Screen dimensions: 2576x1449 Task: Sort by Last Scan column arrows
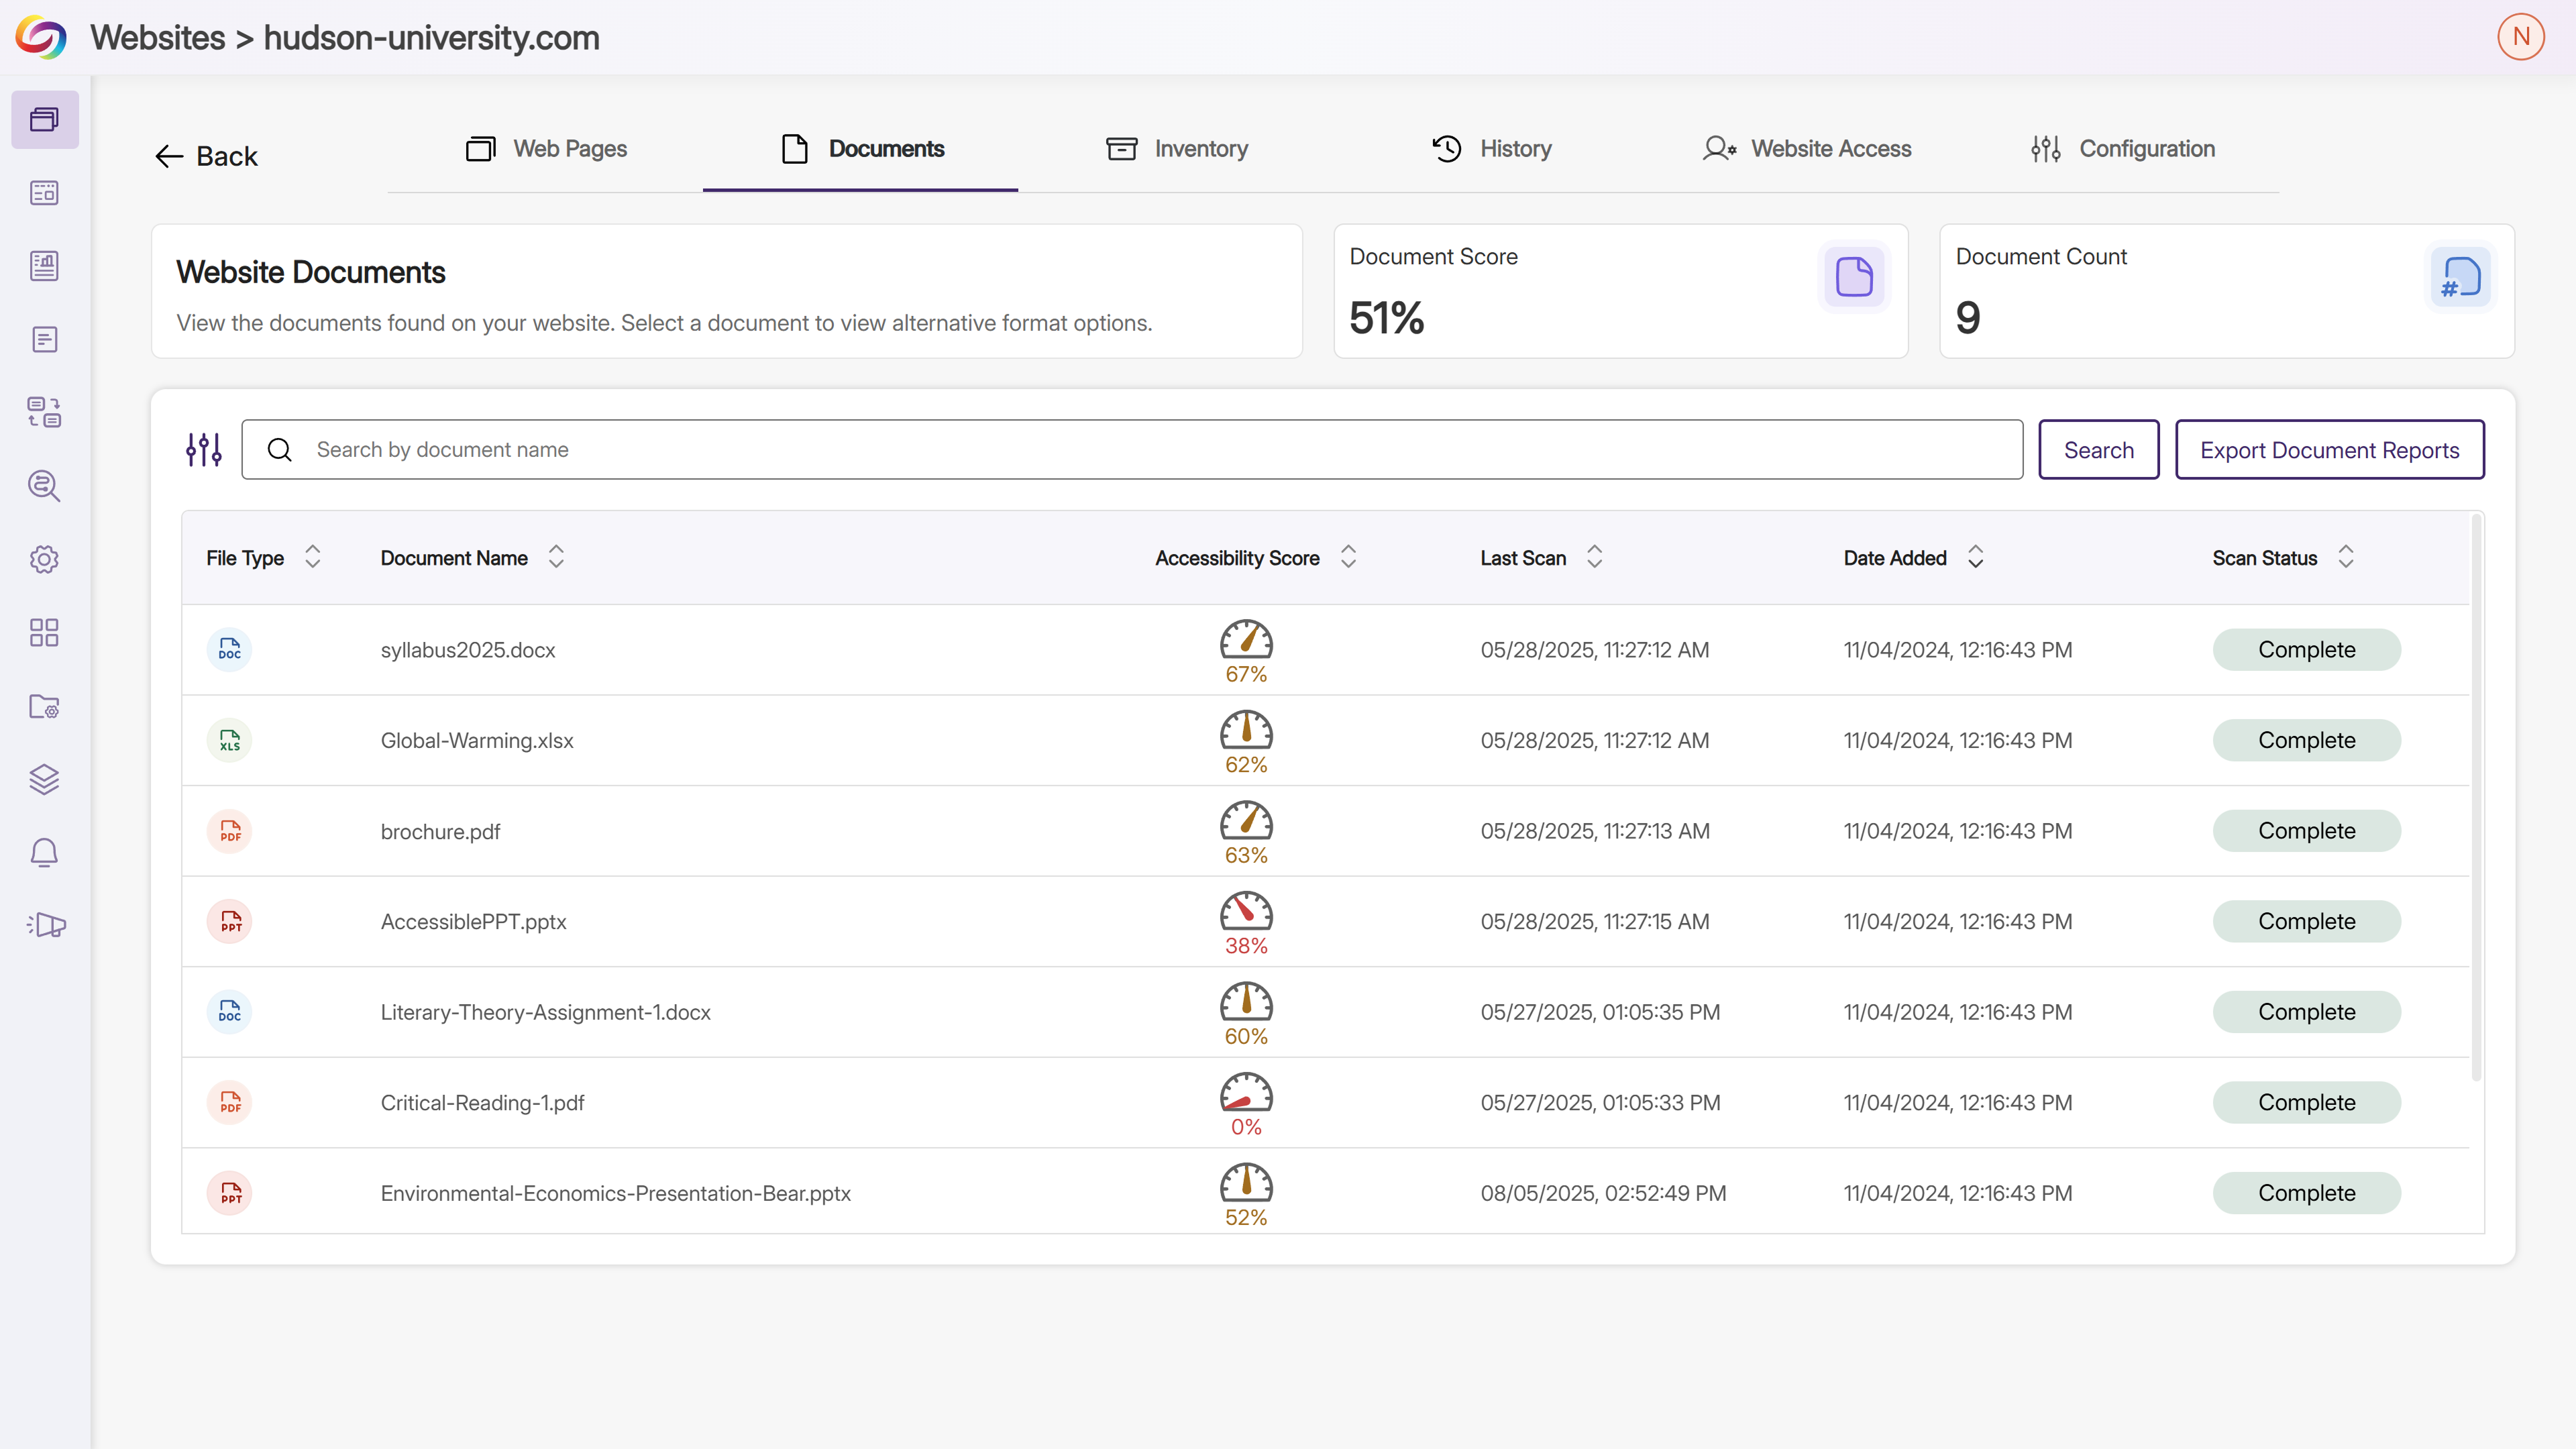(1594, 557)
